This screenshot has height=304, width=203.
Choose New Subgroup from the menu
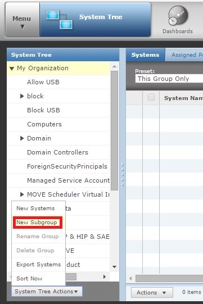point(38,223)
